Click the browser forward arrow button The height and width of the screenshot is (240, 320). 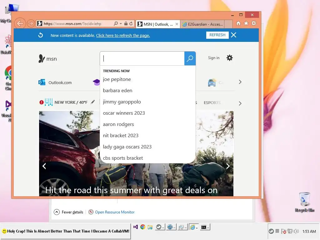click(x=31, y=24)
